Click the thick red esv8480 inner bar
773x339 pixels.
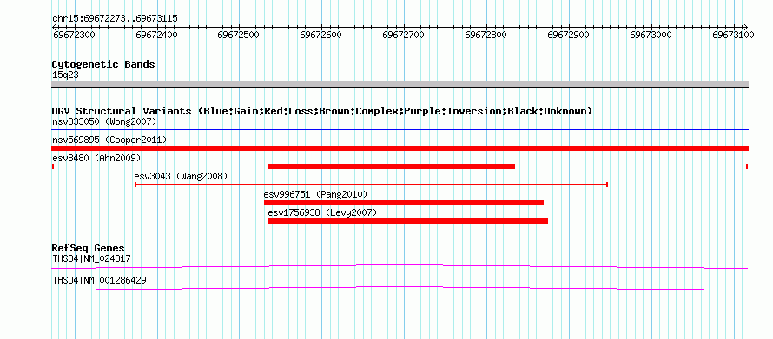[391, 166]
